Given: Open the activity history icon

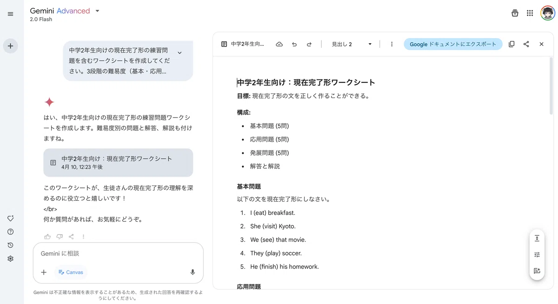Looking at the screenshot, I should [10, 245].
